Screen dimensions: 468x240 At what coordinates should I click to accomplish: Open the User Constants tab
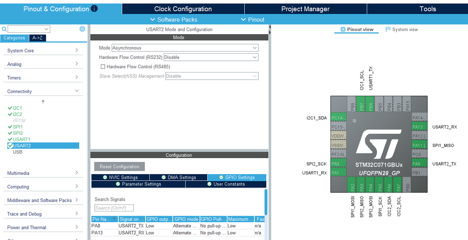pyautogui.click(x=226, y=184)
